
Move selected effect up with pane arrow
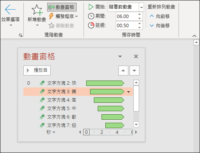(x=123, y=71)
